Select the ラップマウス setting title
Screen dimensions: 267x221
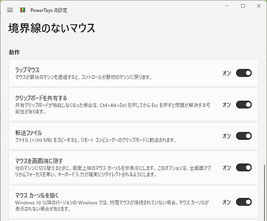tap(27, 70)
